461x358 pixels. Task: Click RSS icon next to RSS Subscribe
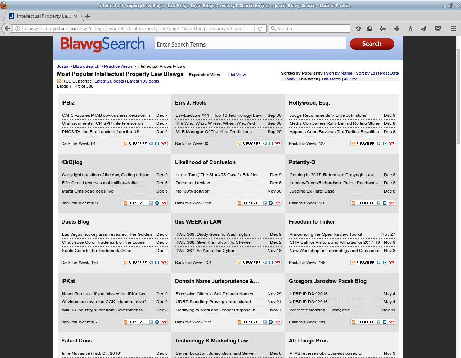(x=59, y=81)
